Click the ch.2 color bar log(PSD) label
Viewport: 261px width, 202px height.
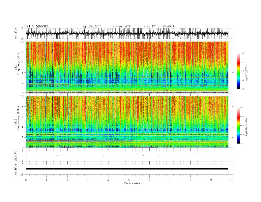pyautogui.click(x=247, y=126)
